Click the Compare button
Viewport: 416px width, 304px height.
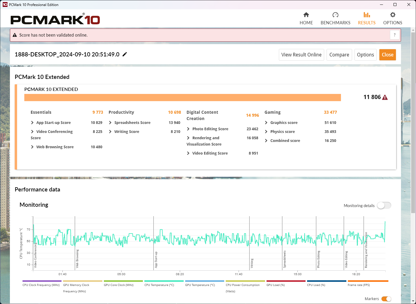[x=339, y=55]
